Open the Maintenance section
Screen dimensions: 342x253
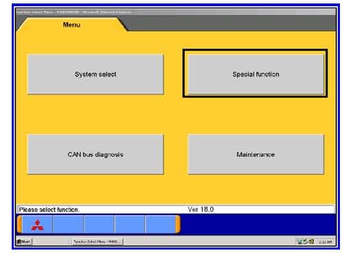[256, 154]
